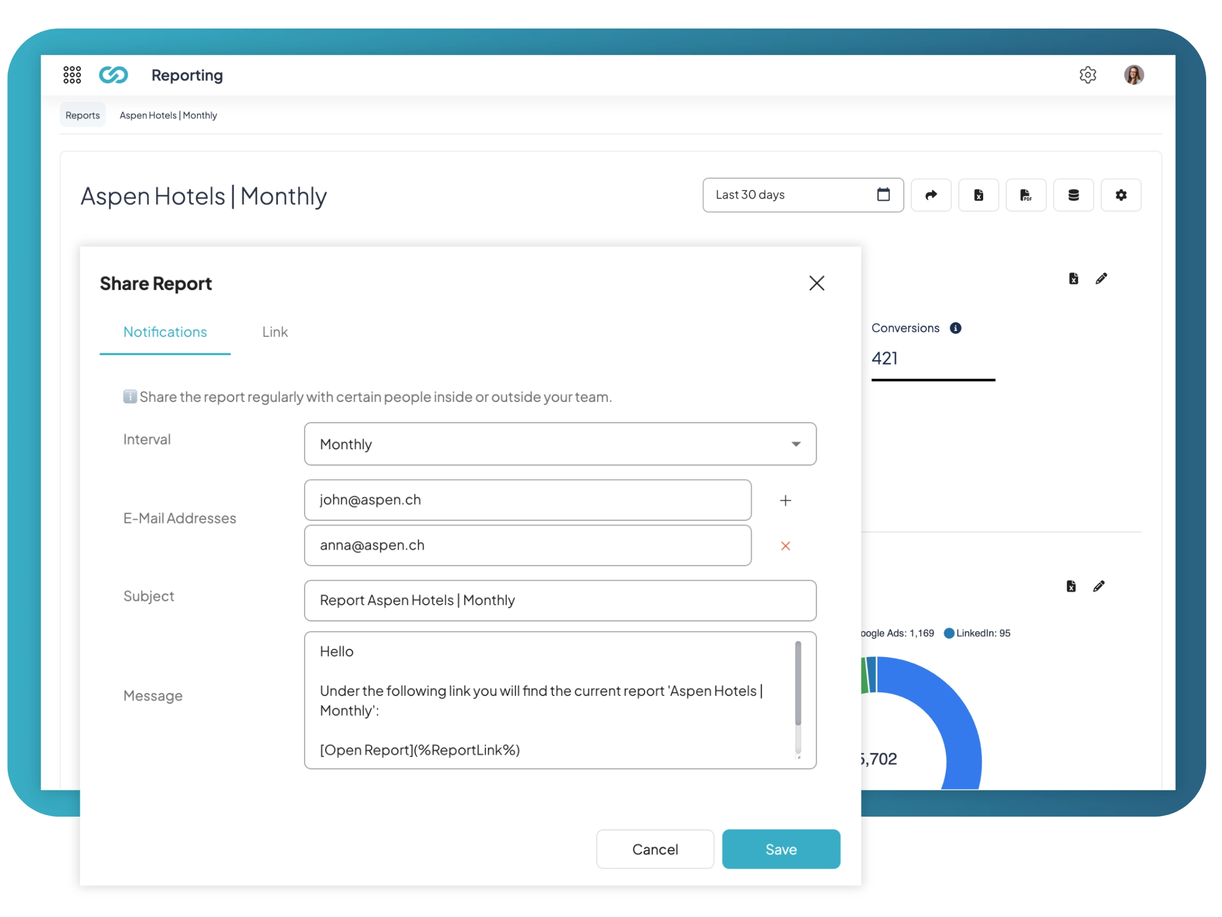Select the Notifications tab
This screenshot has height=917, width=1222.
(164, 332)
